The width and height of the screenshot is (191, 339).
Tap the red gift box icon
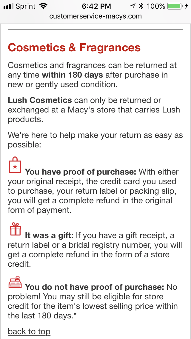tap(15, 229)
